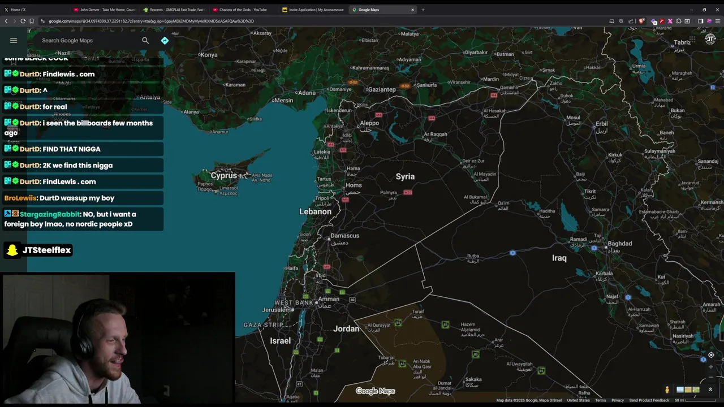Switch to Rewards - GMGN.AI tab
The width and height of the screenshot is (724, 407).
[x=174, y=10]
